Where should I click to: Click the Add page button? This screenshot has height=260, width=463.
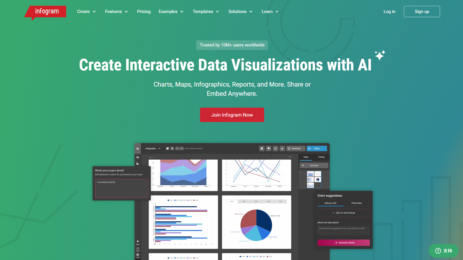(314, 165)
